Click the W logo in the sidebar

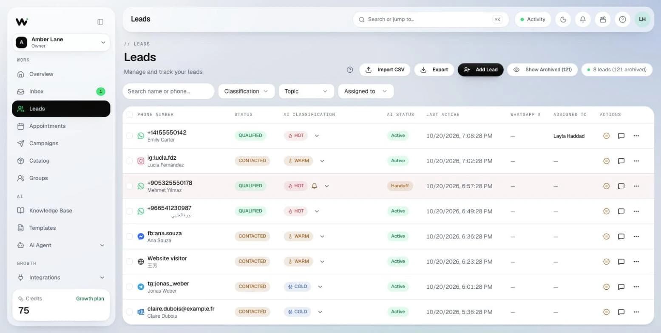[22, 22]
